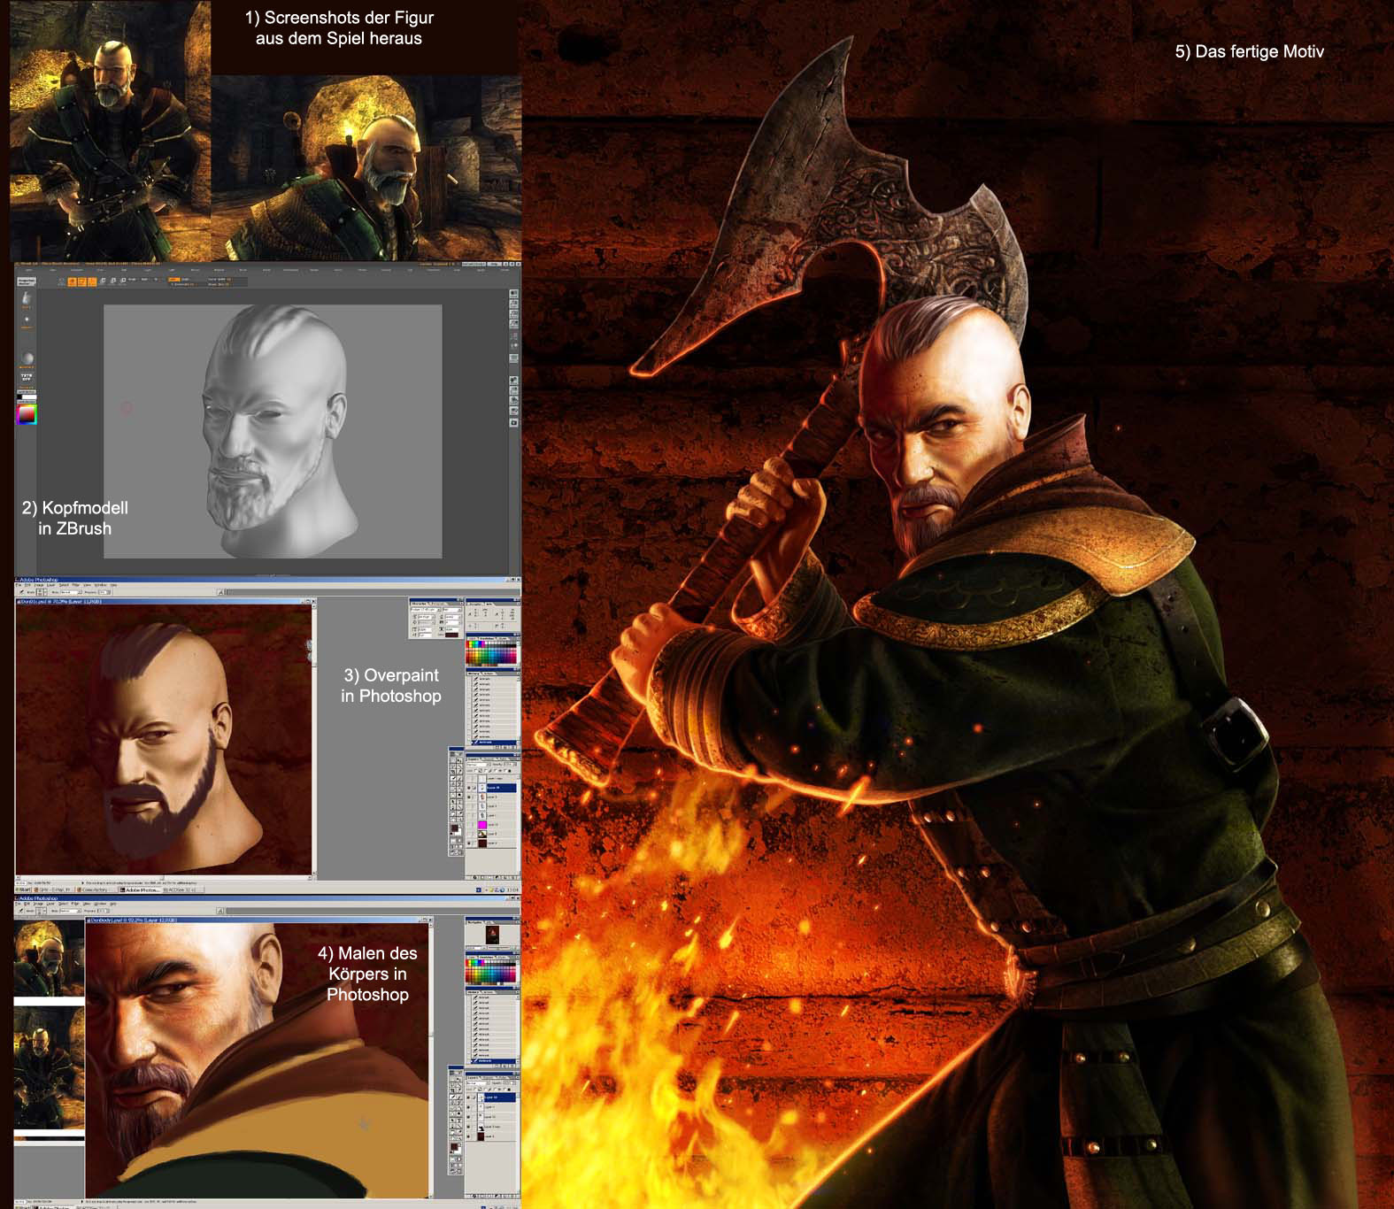
Task: Switch to ACDSee taskbar button
Action: click(183, 889)
